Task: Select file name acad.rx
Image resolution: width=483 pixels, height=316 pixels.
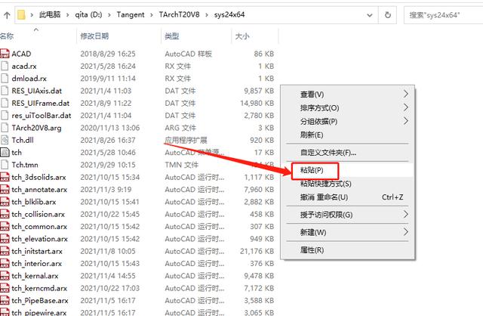Action: [x=24, y=66]
